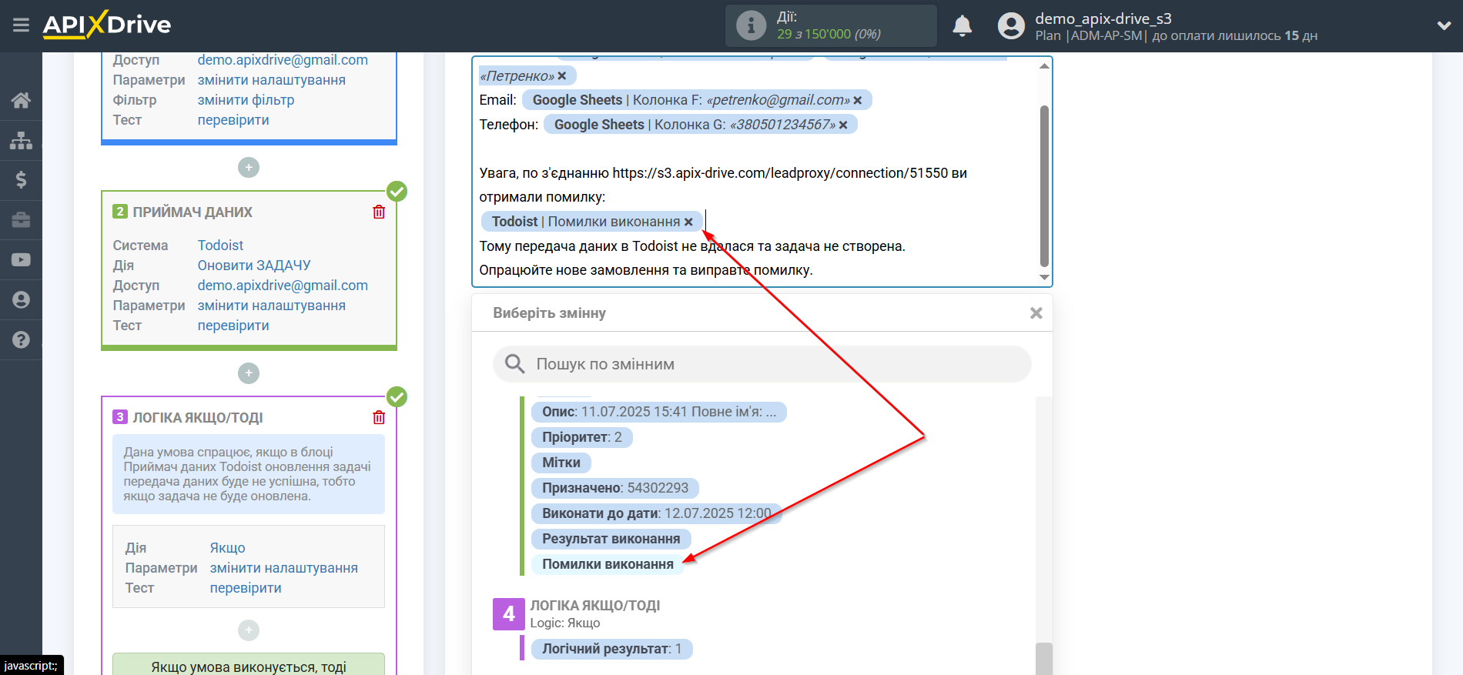Open the Todoist system link

click(220, 246)
